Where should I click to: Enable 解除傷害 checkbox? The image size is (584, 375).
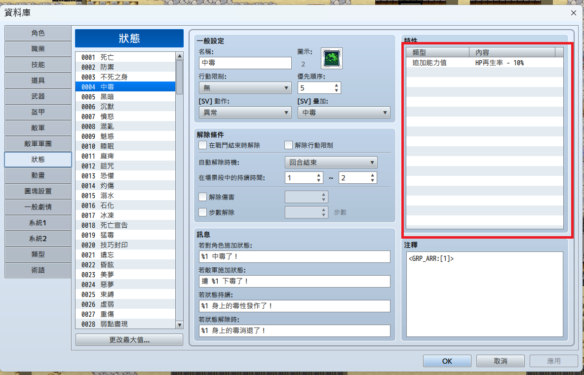coord(202,197)
